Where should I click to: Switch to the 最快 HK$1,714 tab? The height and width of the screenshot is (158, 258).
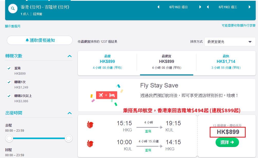226,62
